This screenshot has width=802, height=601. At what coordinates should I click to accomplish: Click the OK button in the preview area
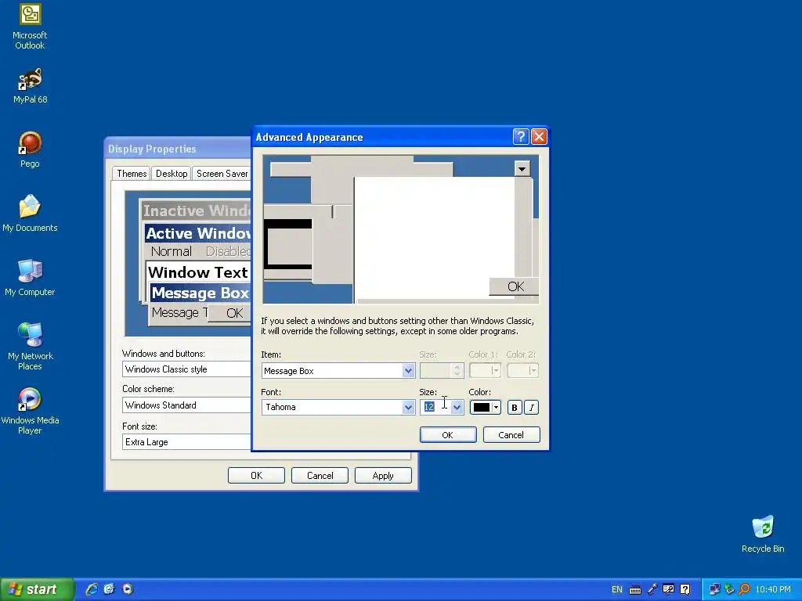pyautogui.click(x=514, y=286)
